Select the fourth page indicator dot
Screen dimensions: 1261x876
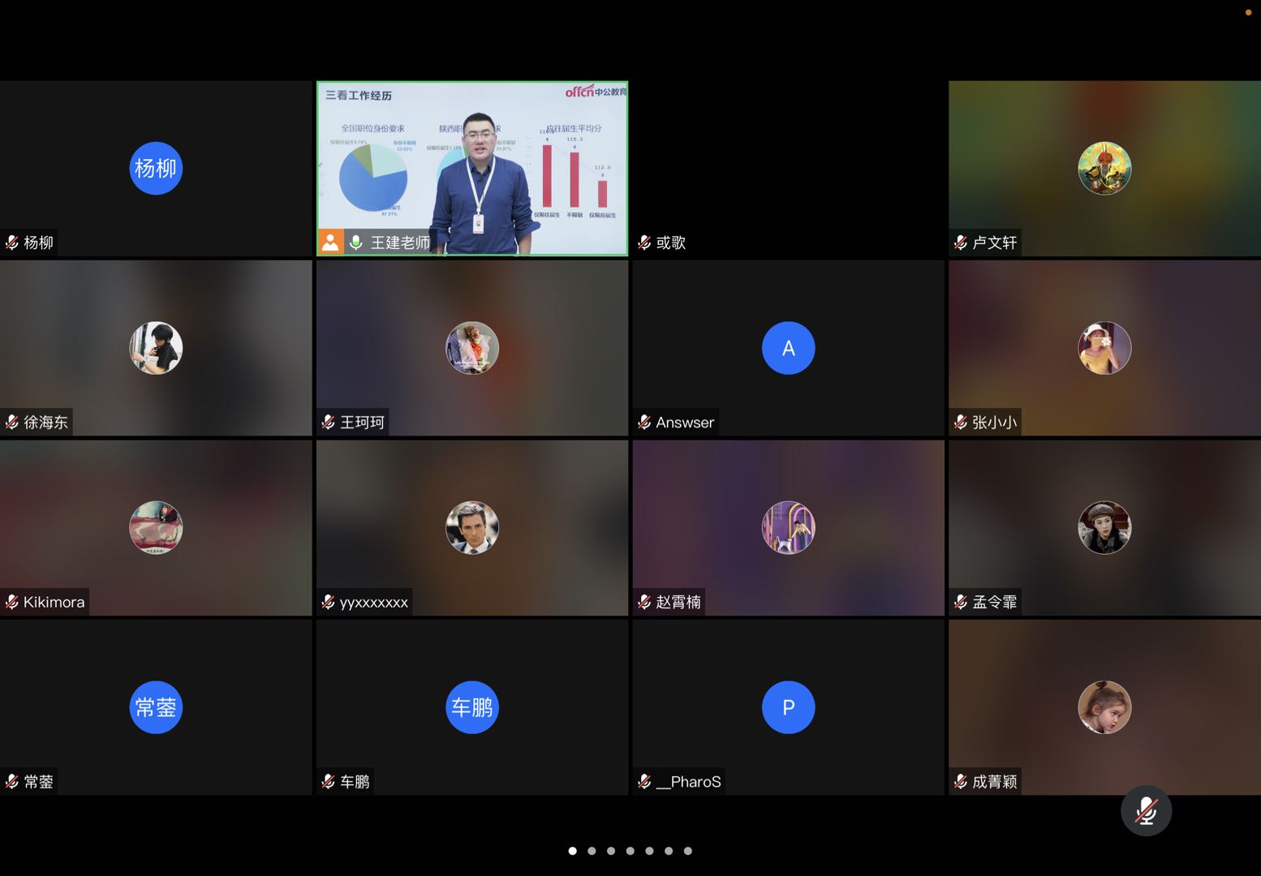(x=630, y=851)
